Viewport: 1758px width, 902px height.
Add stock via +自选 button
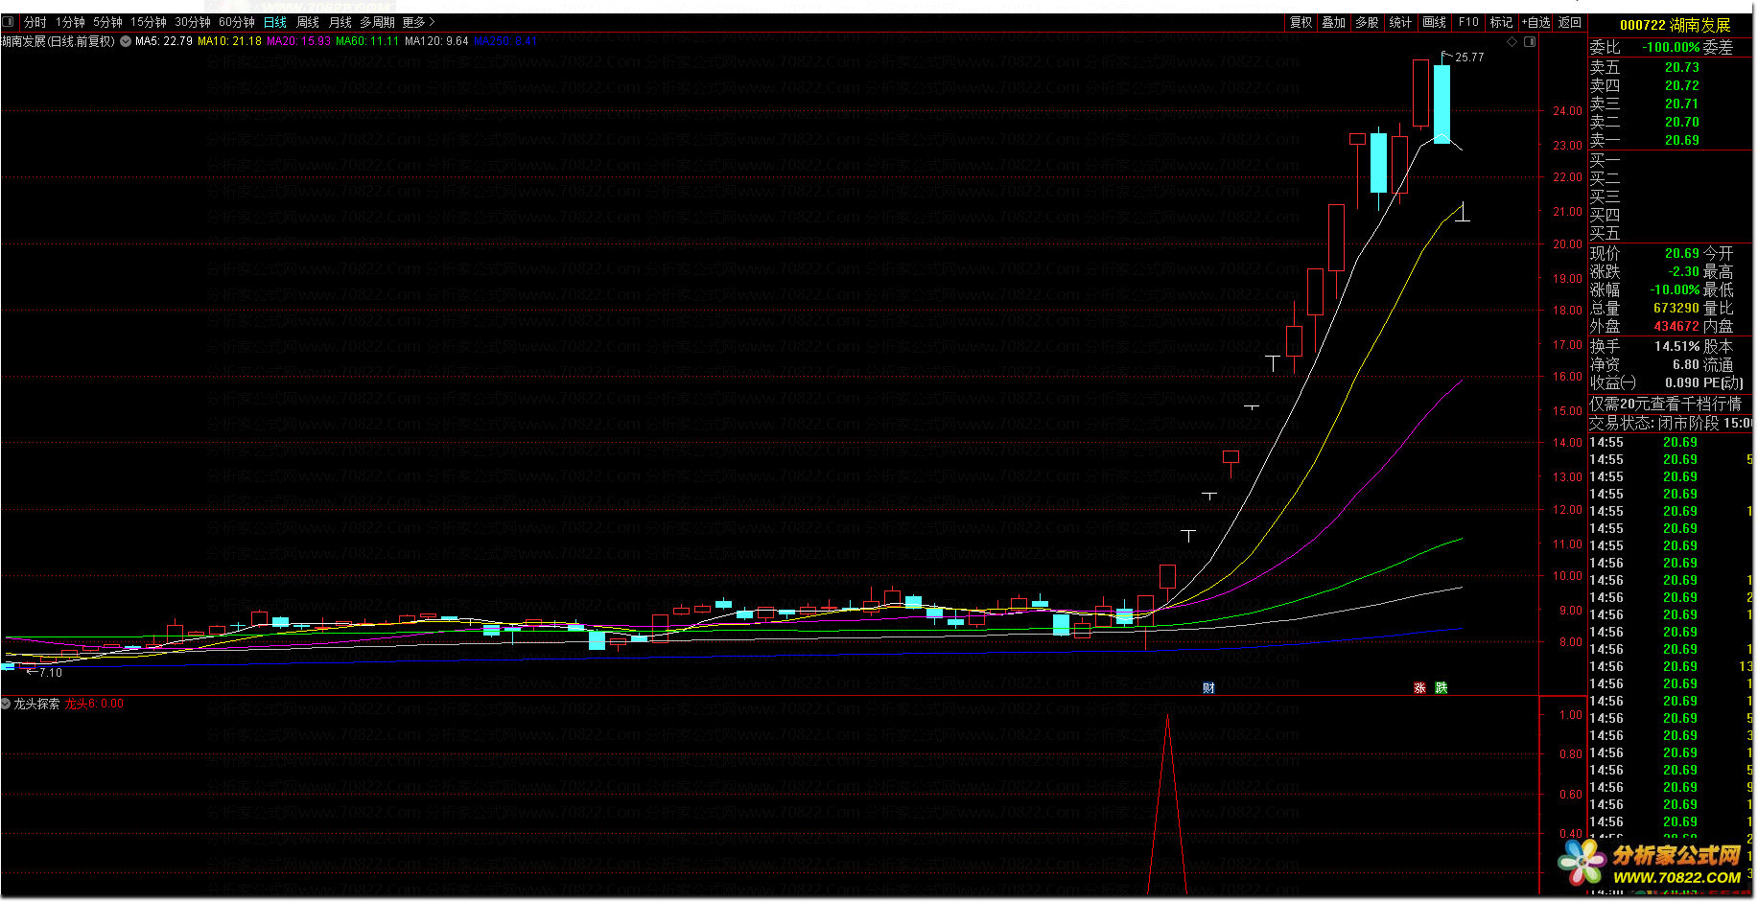[1535, 22]
